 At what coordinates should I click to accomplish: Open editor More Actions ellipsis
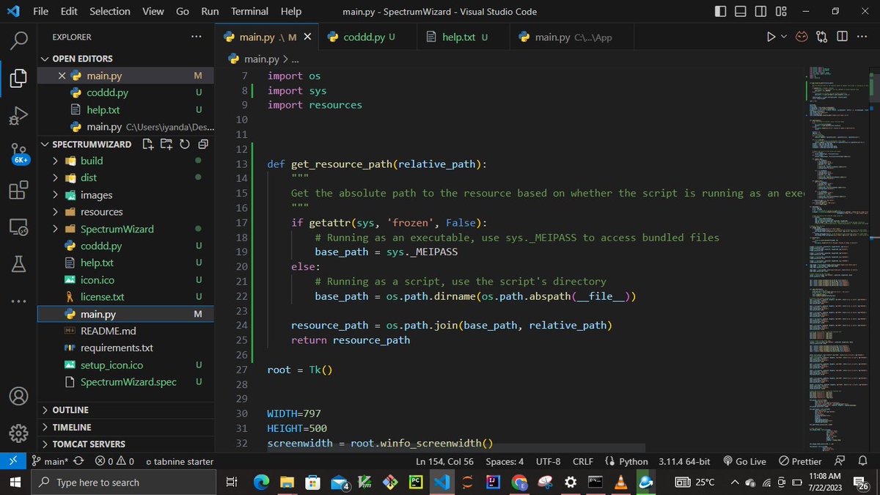(x=861, y=37)
